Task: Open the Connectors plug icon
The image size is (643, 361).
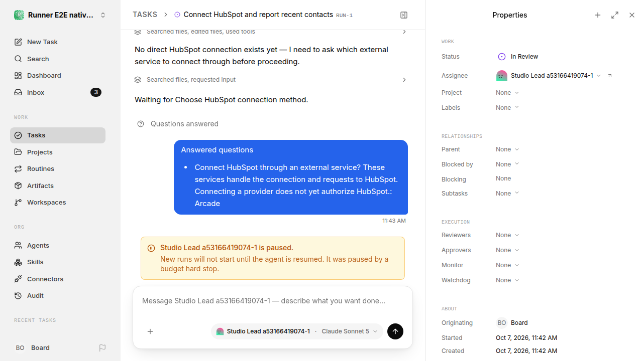Action: (18, 279)
